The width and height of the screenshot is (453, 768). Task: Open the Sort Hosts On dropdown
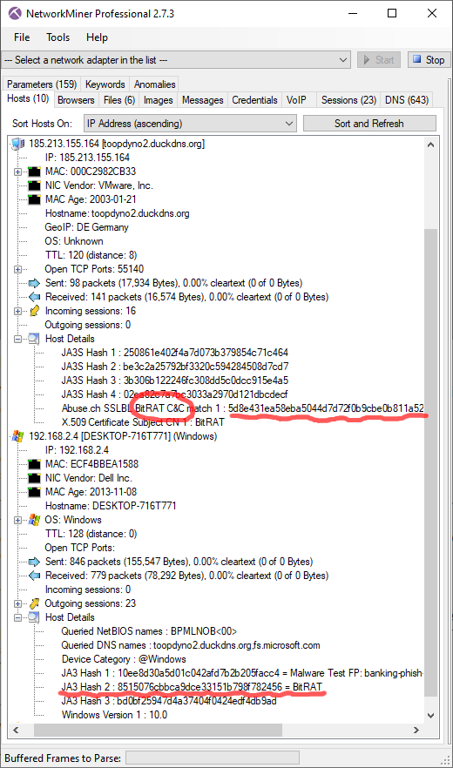[190, 124]
